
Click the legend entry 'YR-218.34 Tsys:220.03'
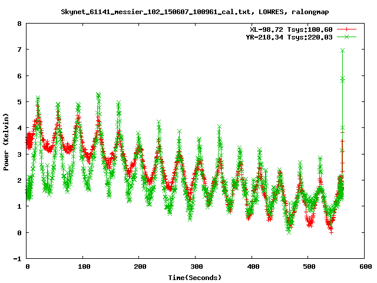pos(289,37)
